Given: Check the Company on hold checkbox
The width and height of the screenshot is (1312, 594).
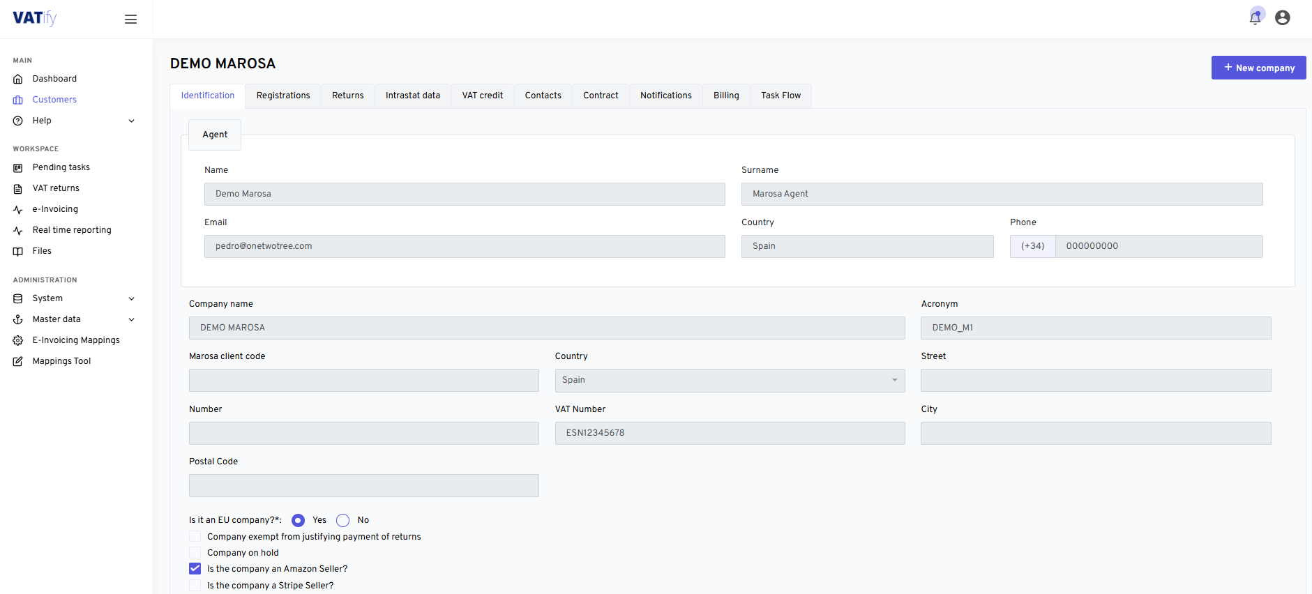Looking at the screenshot, I should click(195, 553).
